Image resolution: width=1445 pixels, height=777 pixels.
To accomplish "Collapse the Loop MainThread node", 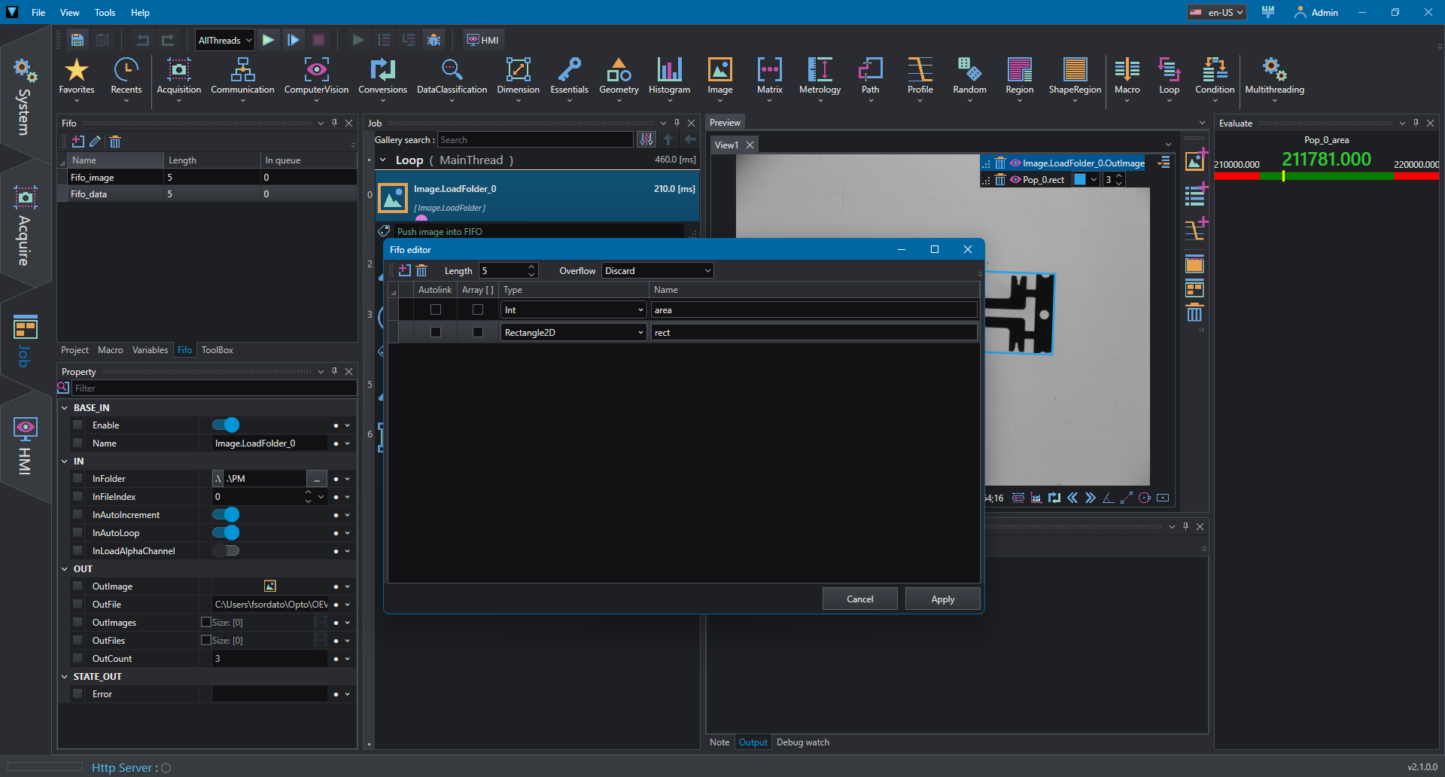I will tap(383, 160).
